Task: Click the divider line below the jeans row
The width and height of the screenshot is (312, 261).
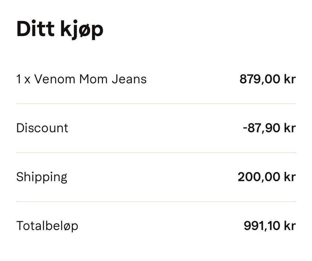Action: pos(156,104)
